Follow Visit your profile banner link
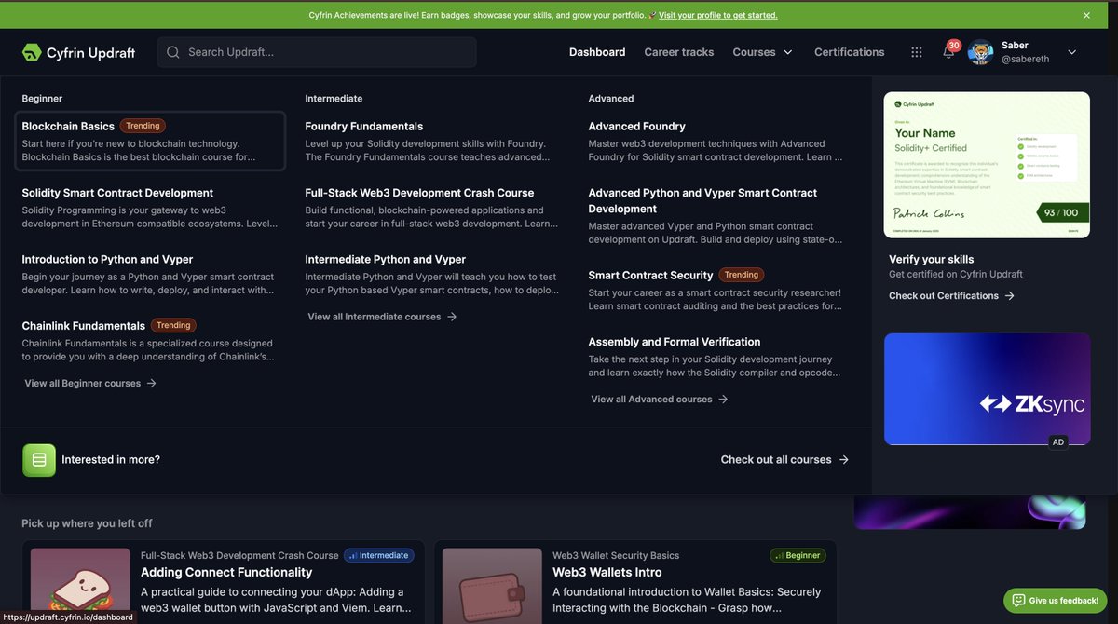This screenshot has width=1118, height=624. [x=718, y=15]
